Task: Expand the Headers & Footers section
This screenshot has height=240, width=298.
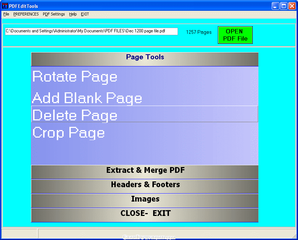Action: (x=145, y=186)
